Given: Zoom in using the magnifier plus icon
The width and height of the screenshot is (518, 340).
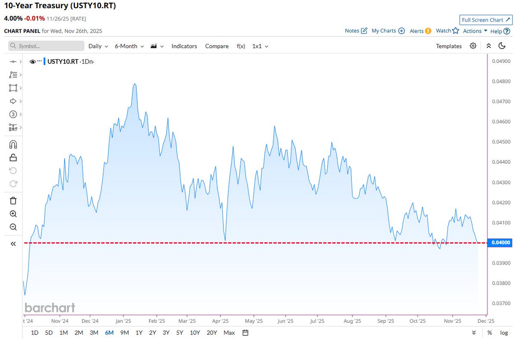Looking at the screenshot, I should point(13,214).
